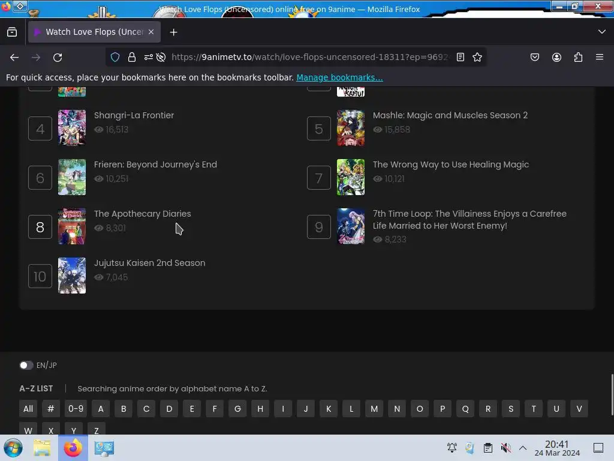Filter anime by letter V
This screenshot has height=461, width=614.
[x=579, y=409]
